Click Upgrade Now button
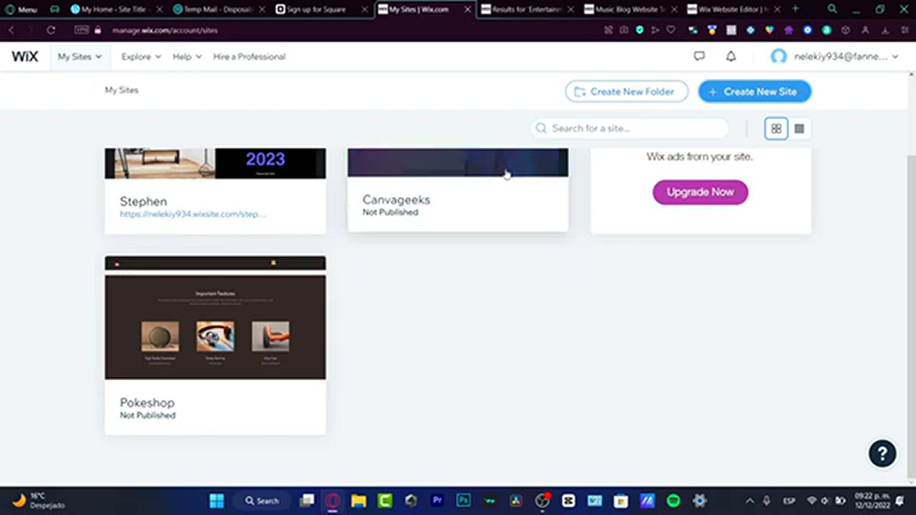 (x=700, y=192)
